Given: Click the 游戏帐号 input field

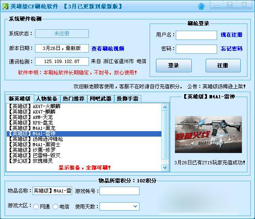Looking at the screenshot, I should tap(119, 191).
